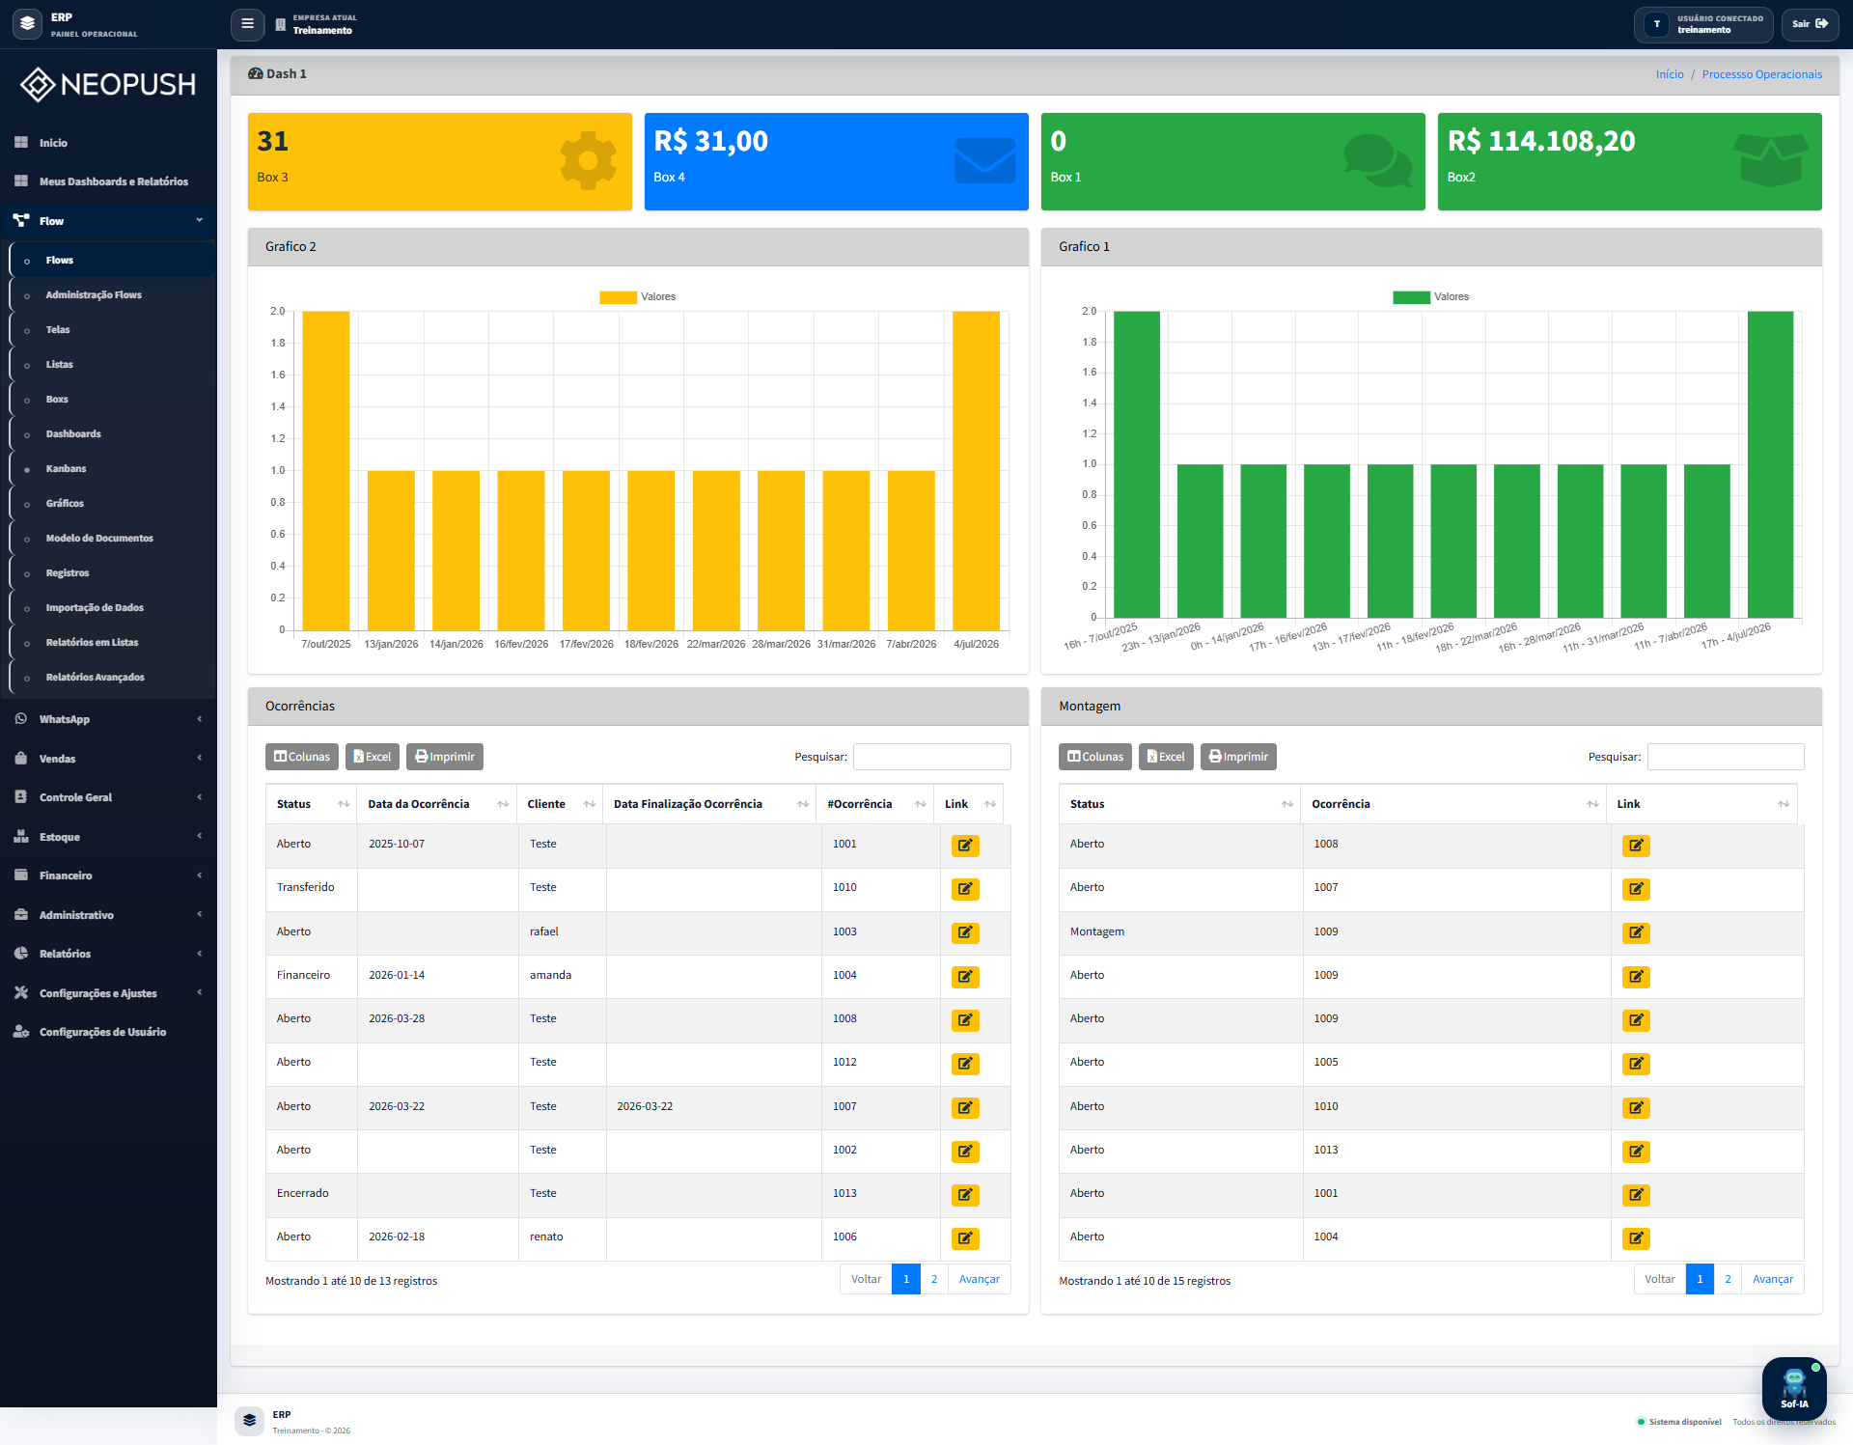1853x1445 pixels.
Task: Toggle Valores legend in Grafico 1
Action: [x=1430, y=297]
